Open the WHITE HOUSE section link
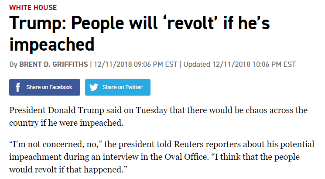 click(33, 7)
